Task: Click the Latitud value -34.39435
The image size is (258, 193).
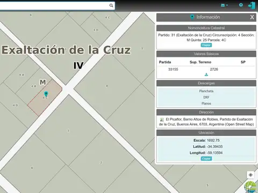Action: pos(214,146)
